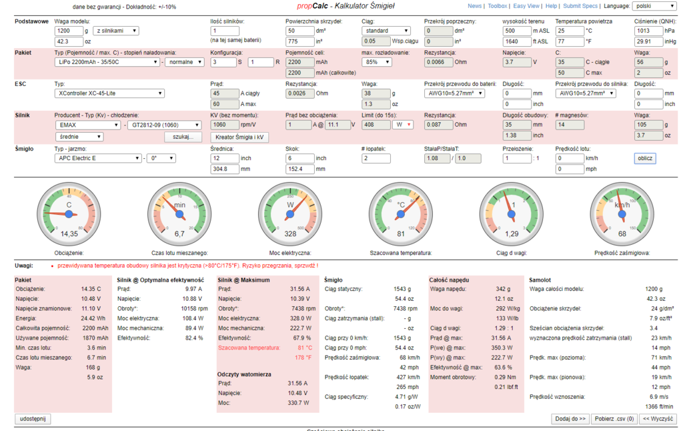This screenshot has height=431, width=683.
Task: Switch to Easy View from top menu
Action: tap(527, 6)
